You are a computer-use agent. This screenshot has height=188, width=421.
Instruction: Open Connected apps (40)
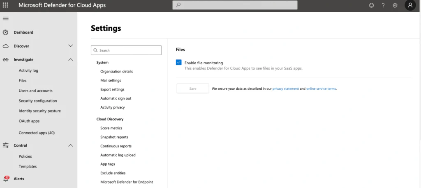pyautogui.click(x=37, y=133)
